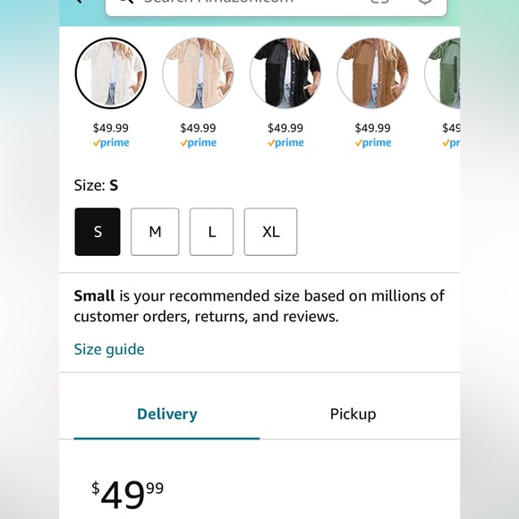This screenshot has height=519, width=519.
Task: Switch to the Delivery tab
Action: [166, 414]
